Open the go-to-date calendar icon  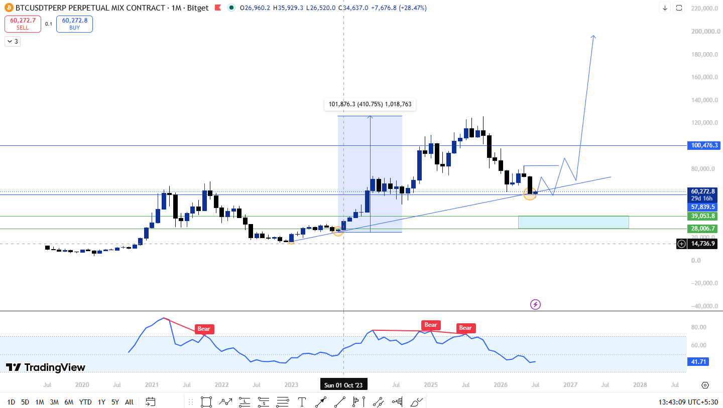click(151, 401)
